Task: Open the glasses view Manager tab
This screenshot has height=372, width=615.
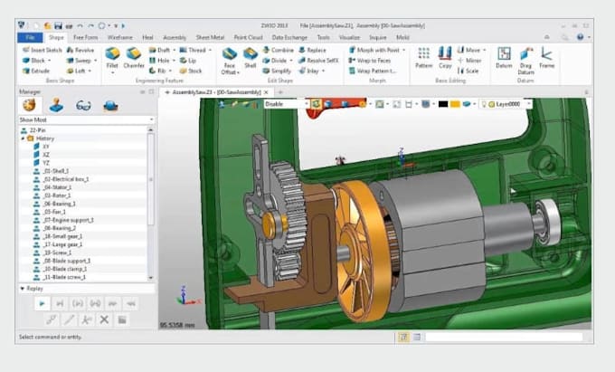Action: [x=83, y=106]
